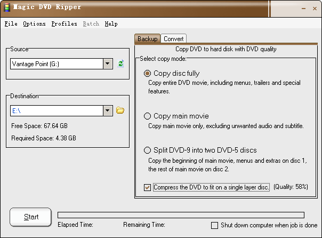322x238 pixels.
Task: Click the Start button
Action: pos(30,217)
